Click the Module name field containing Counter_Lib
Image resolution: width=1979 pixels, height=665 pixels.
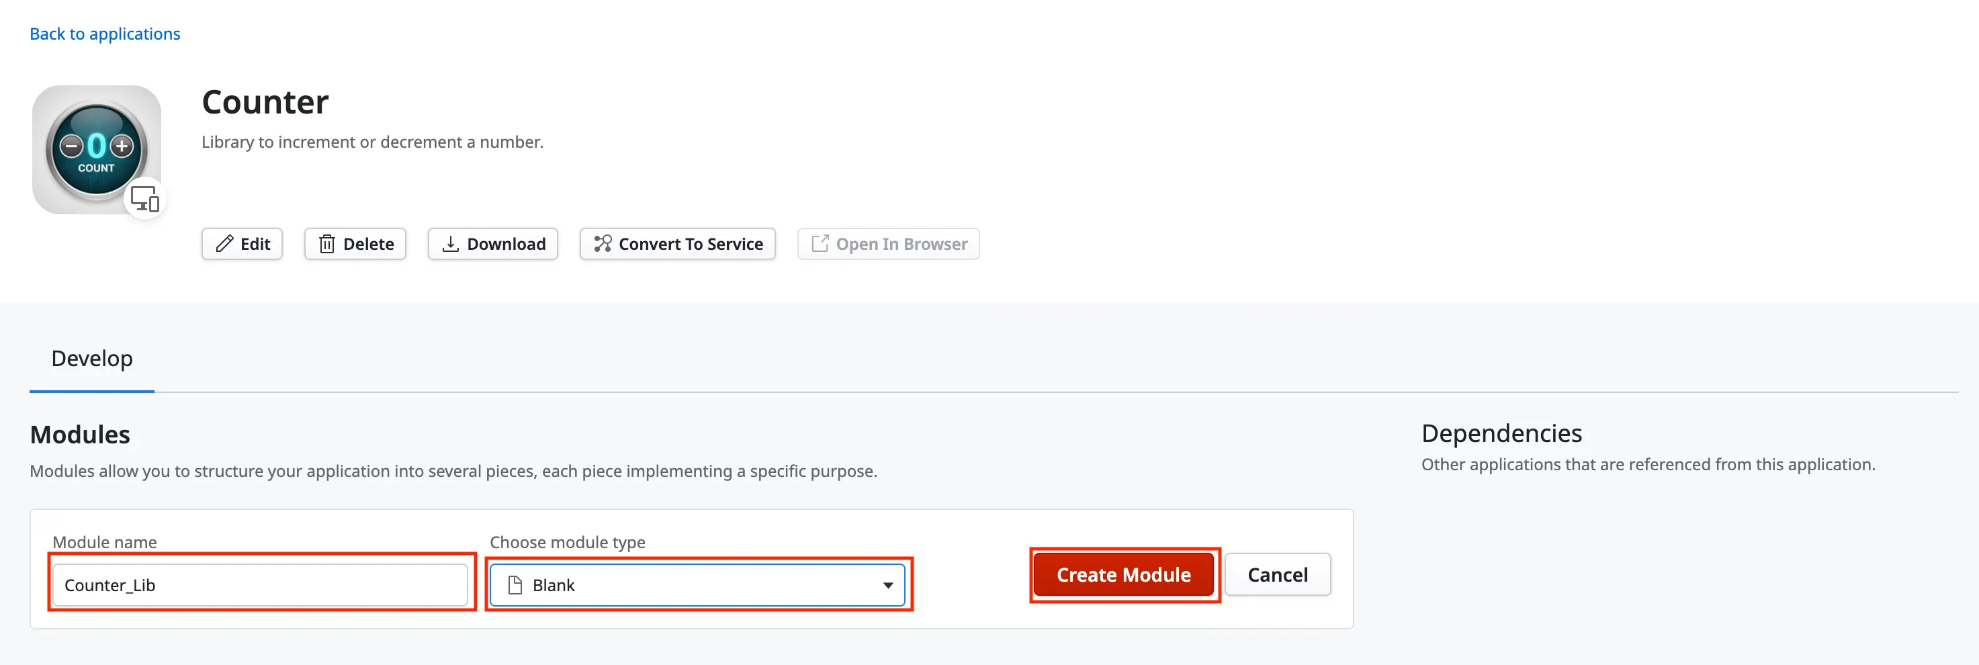[261, 584]
